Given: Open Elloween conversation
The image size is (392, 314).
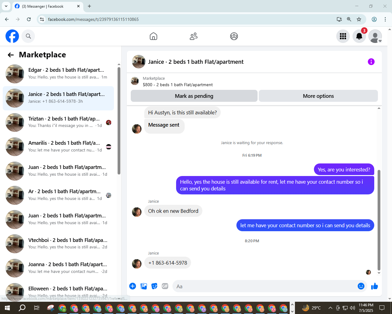Looking at the screenshot, I should [58, 291].
